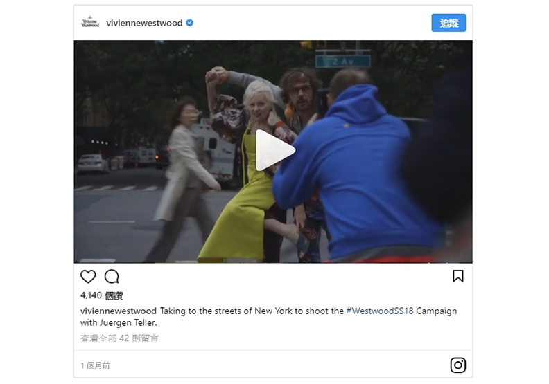
Task: Open comments with the speech bubble icon
Action: click(x=112, y=276)
